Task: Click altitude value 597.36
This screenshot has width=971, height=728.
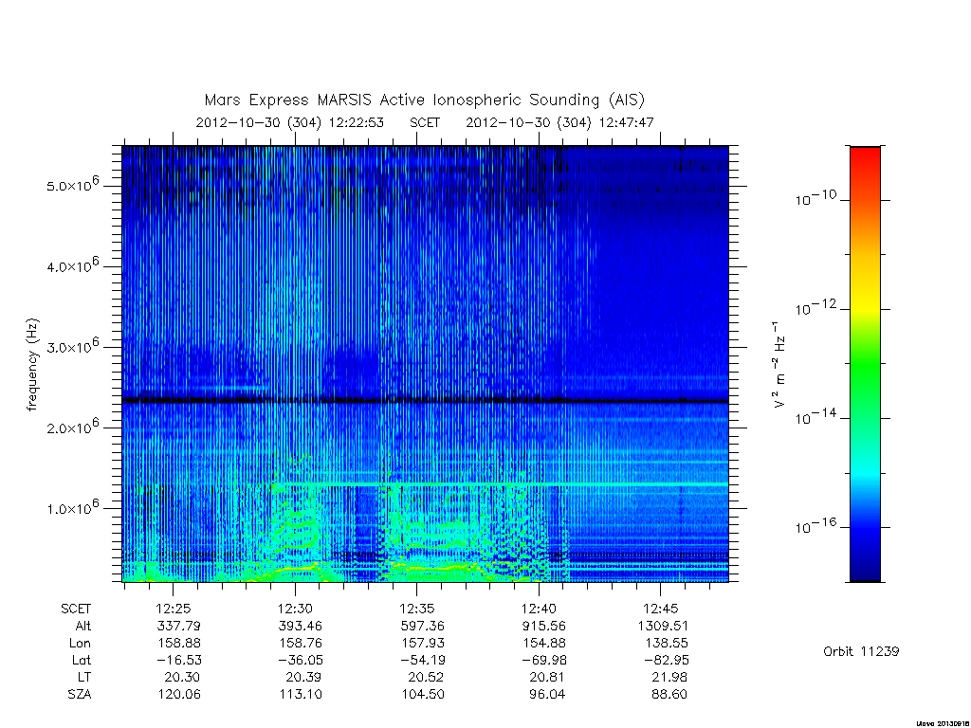Action: tap(422, 626)
